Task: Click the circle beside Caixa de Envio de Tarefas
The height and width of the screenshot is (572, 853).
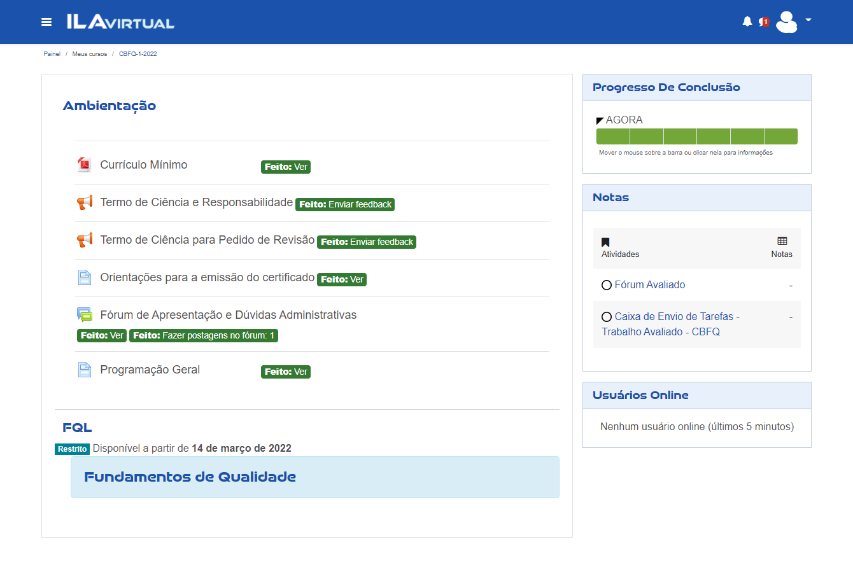Action: coord(607,317)
